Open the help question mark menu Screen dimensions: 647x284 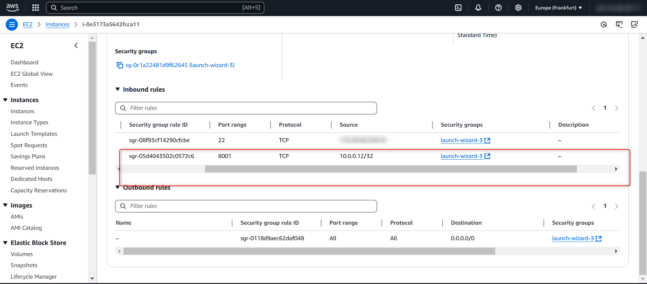[x=498, y=8]
